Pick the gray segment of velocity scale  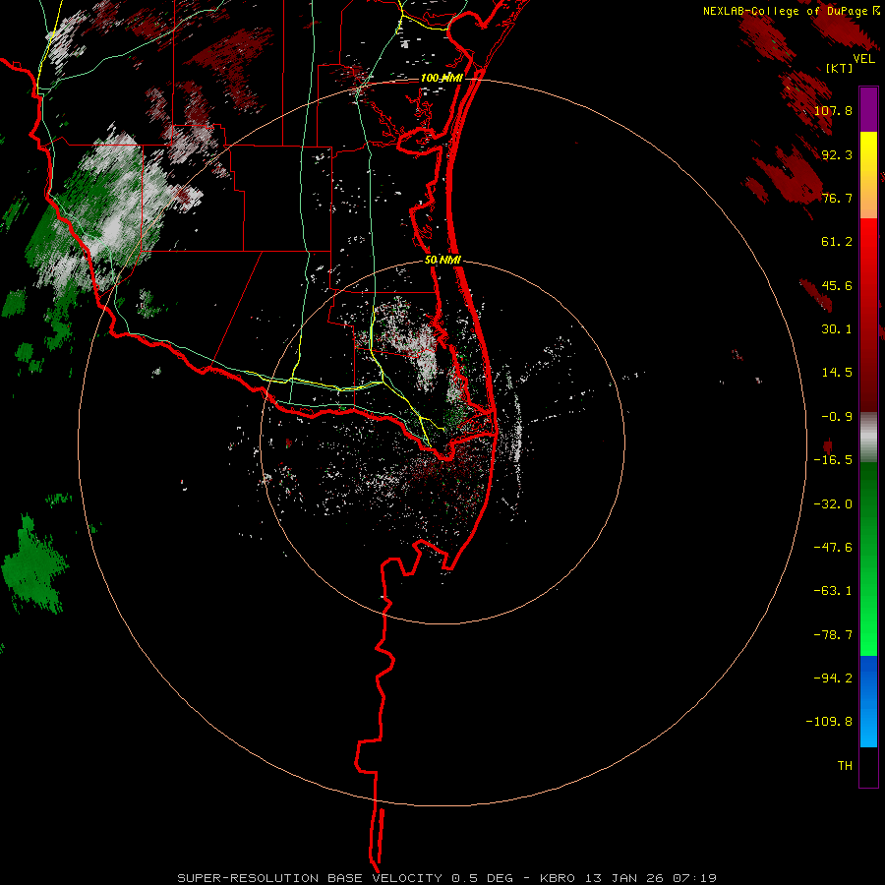[868, 438]
